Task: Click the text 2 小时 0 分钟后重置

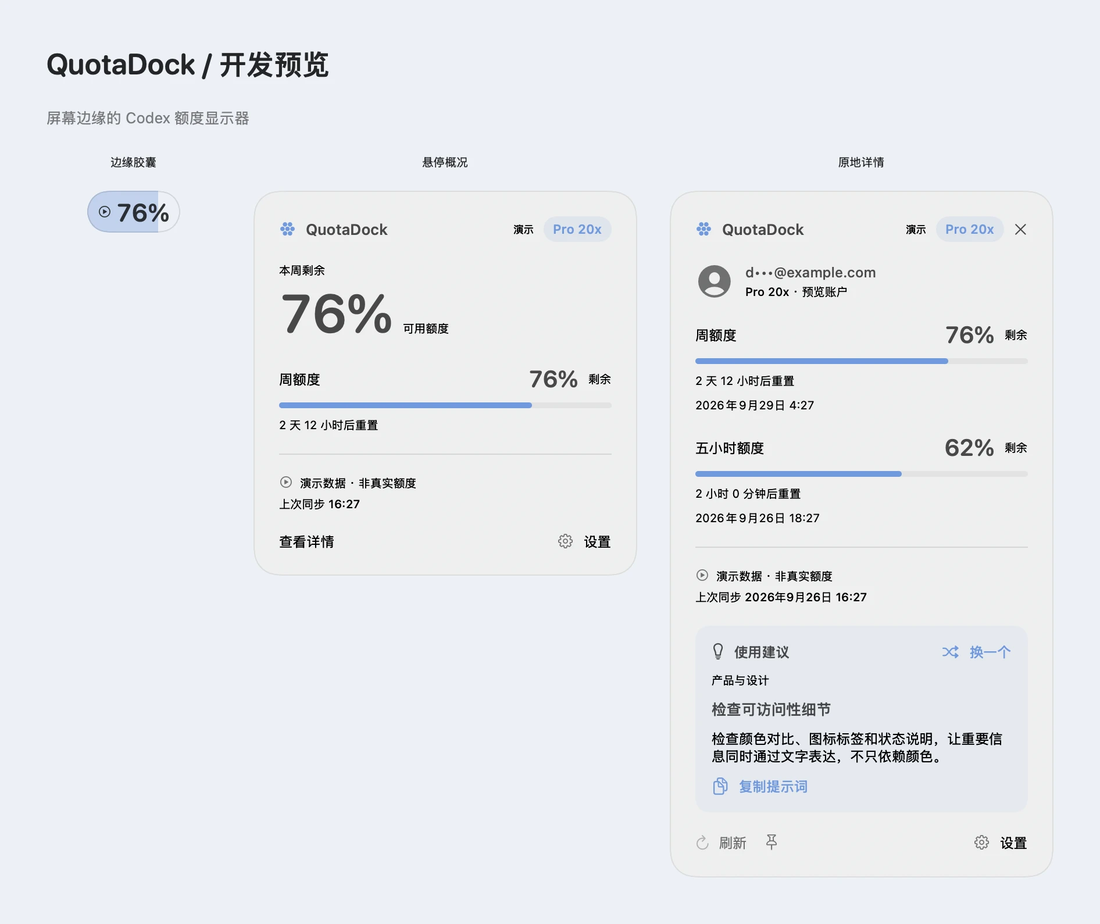Action: (748, 494)
